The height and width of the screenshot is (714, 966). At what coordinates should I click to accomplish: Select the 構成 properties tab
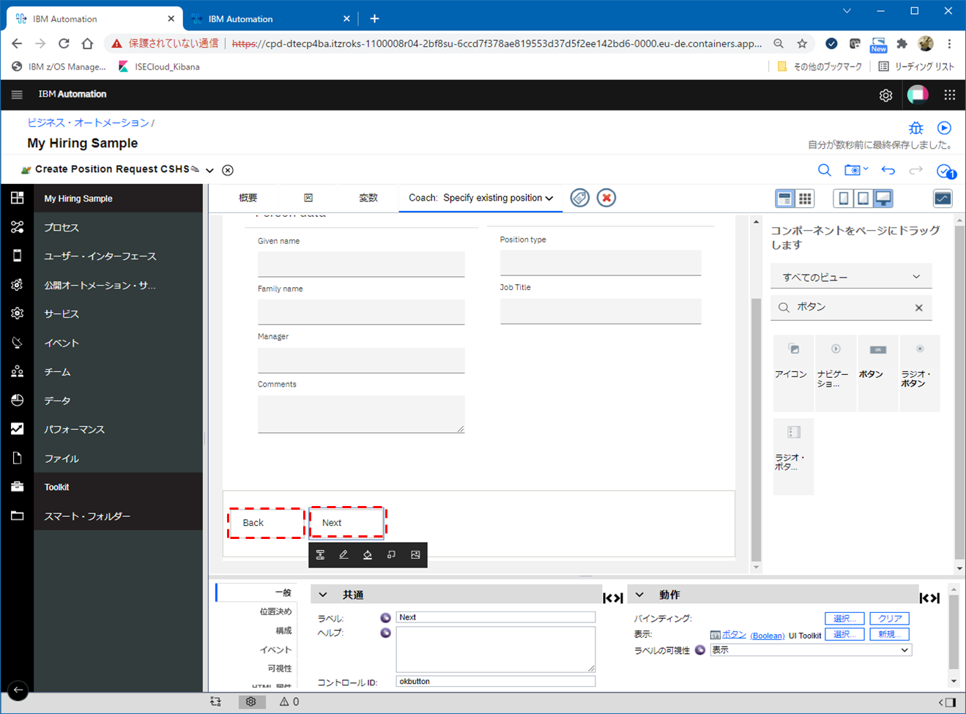coord(283,631)
